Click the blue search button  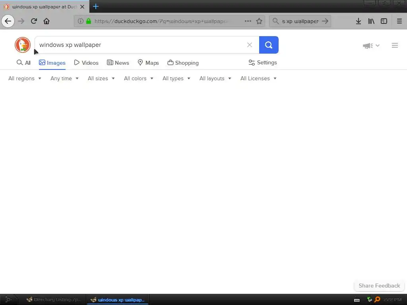[x=269, y=45]
